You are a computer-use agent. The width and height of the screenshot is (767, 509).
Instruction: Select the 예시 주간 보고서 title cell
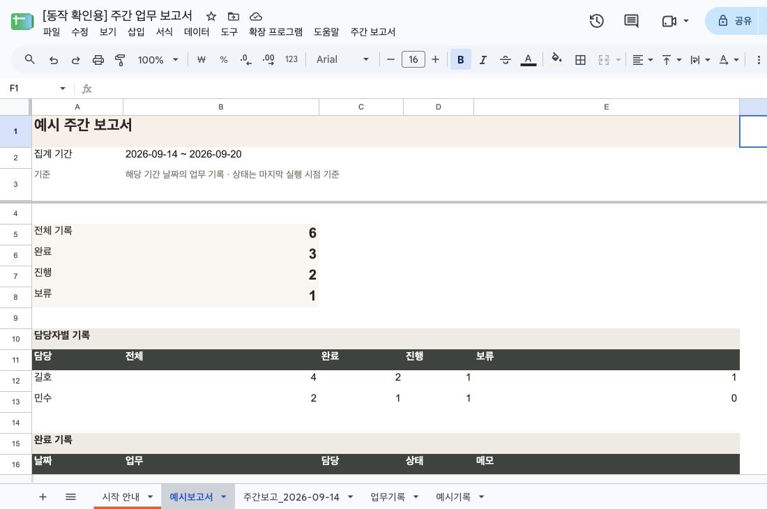(x=386, y=131)
